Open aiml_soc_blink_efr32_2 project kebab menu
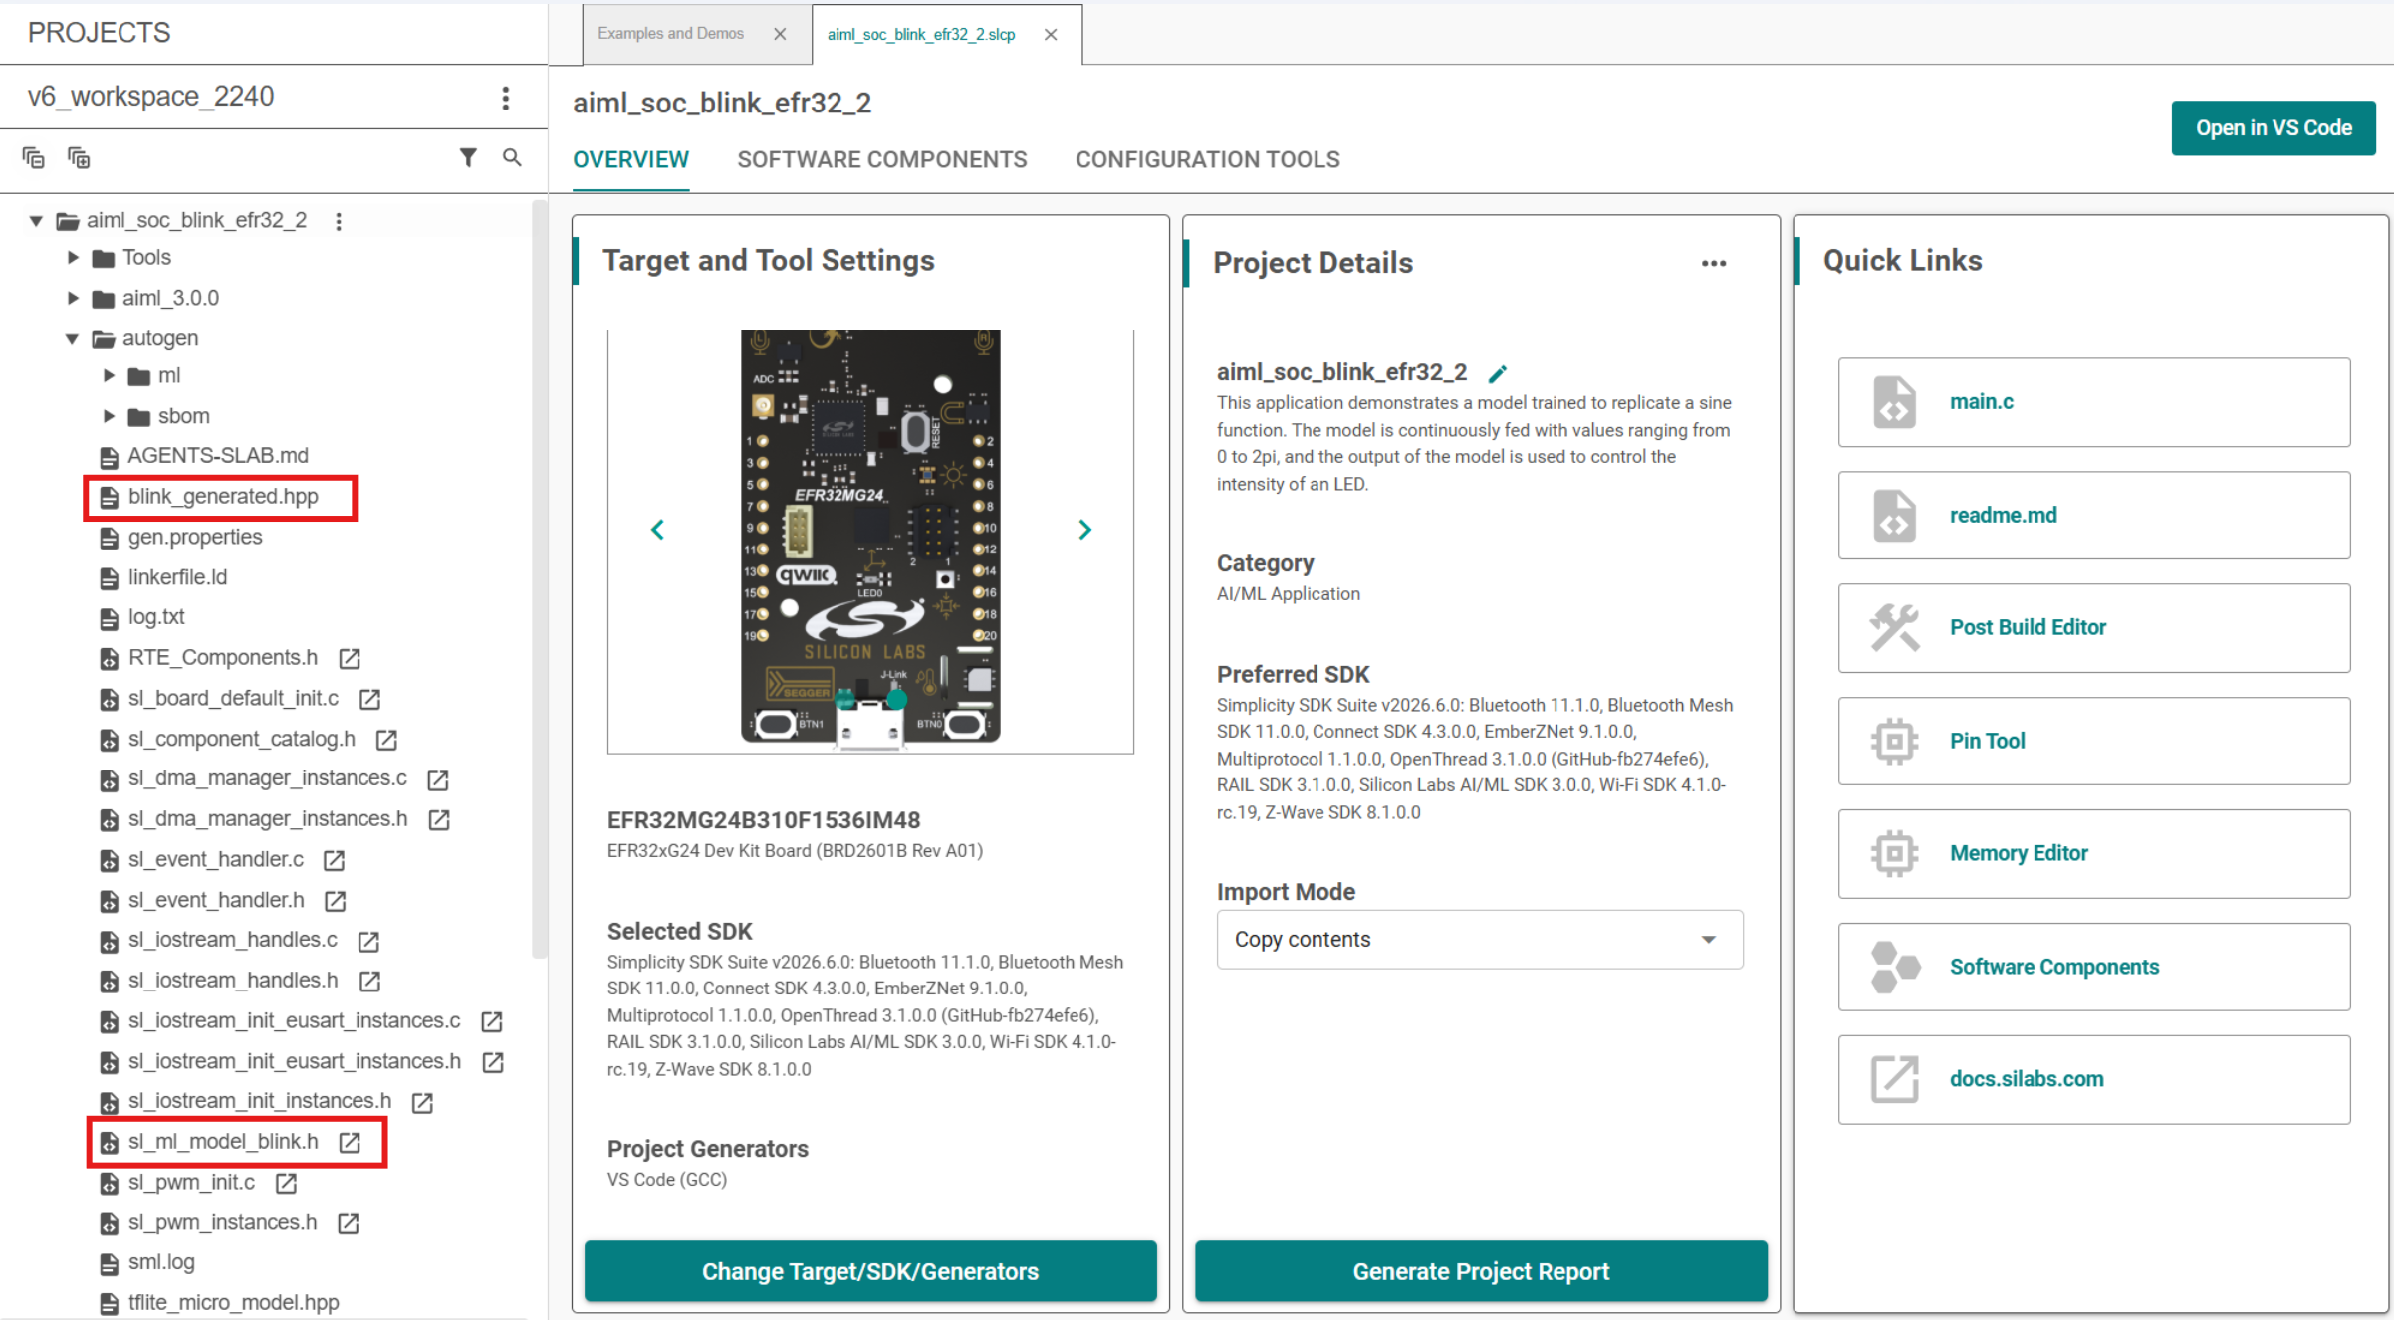The height and width of the screenshot is (1320, 2394). tap(339, 221)
